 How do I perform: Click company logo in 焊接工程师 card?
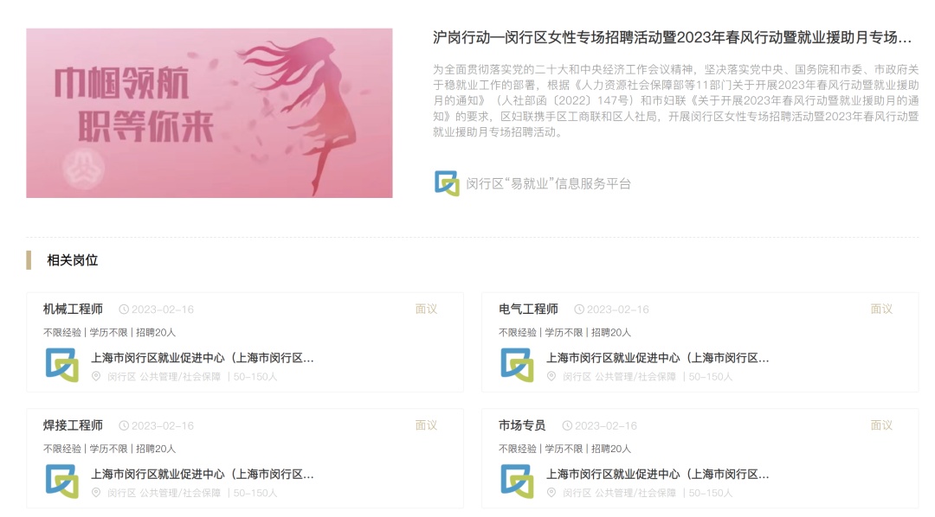click(62, 481)
